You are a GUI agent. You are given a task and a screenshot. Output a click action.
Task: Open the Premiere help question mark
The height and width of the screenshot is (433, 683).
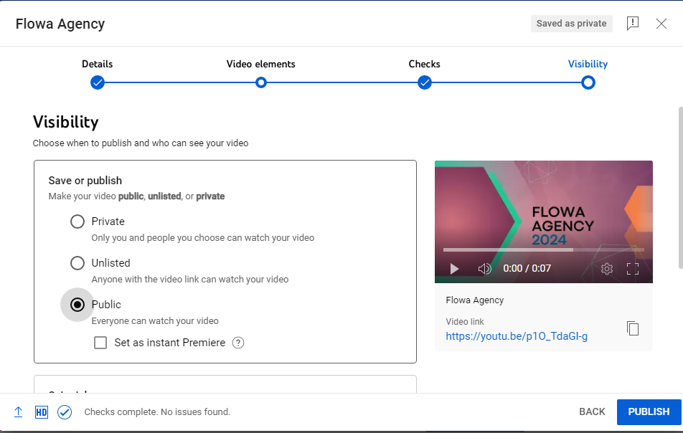pyautogui.click(x=237, y=343)
